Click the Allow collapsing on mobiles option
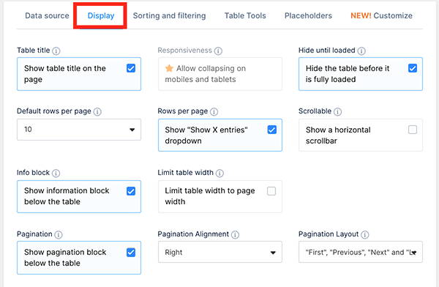The width and height of the screenshot is (439, 287). pyautogui.click(x=220, y=74)
